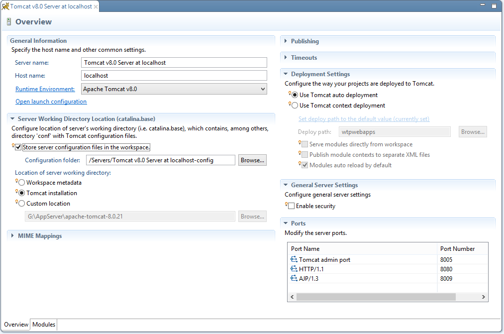Maximize the server editor pane
Screen dimensions: 504x334
(494, 6)
